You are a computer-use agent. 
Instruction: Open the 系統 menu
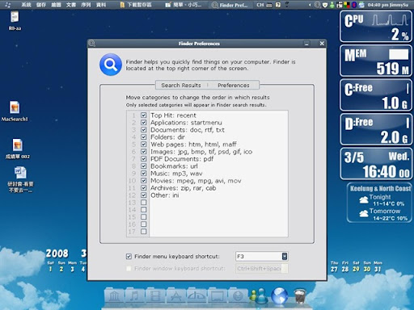click(x=26, y=5)
